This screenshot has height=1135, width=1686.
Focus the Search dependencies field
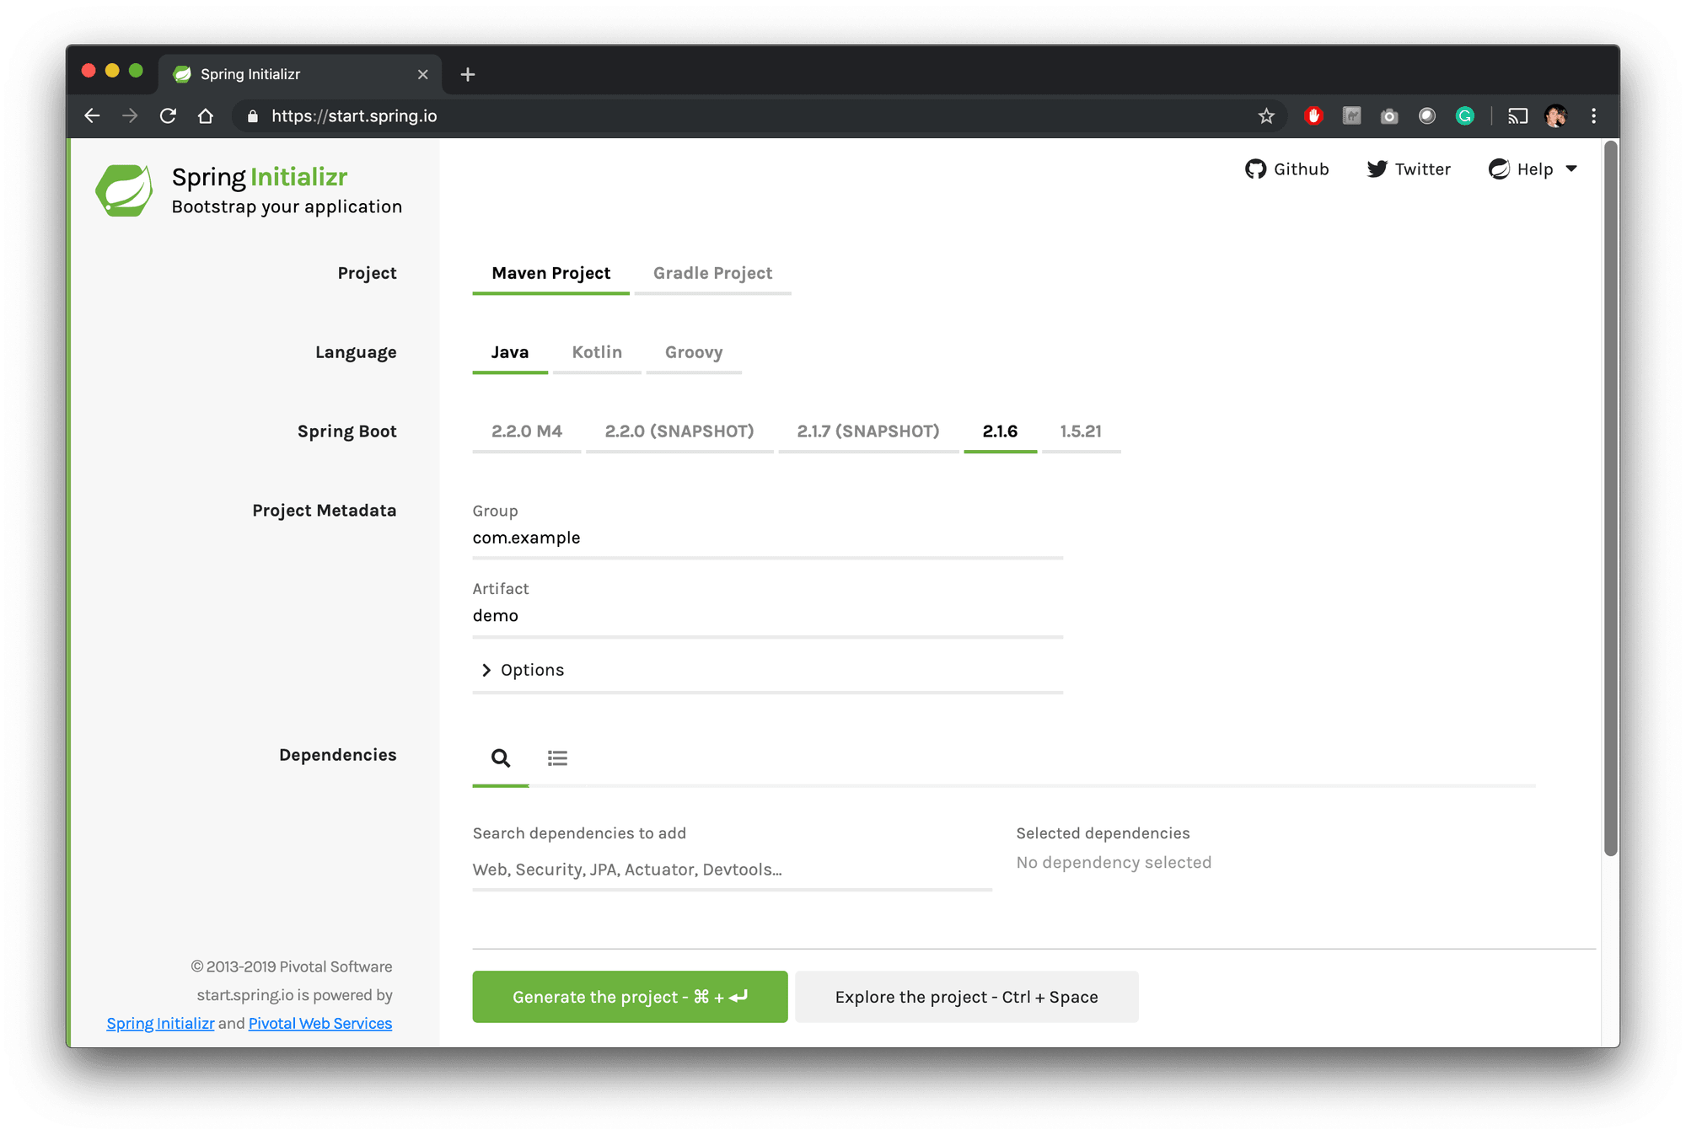[x=733, y=870]
